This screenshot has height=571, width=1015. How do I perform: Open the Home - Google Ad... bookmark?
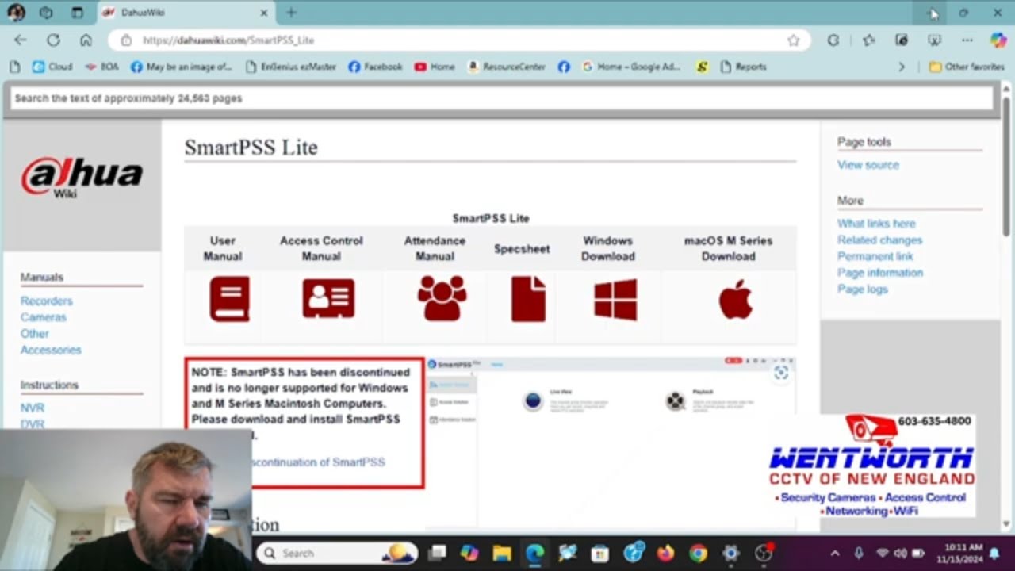coord(631,67)
